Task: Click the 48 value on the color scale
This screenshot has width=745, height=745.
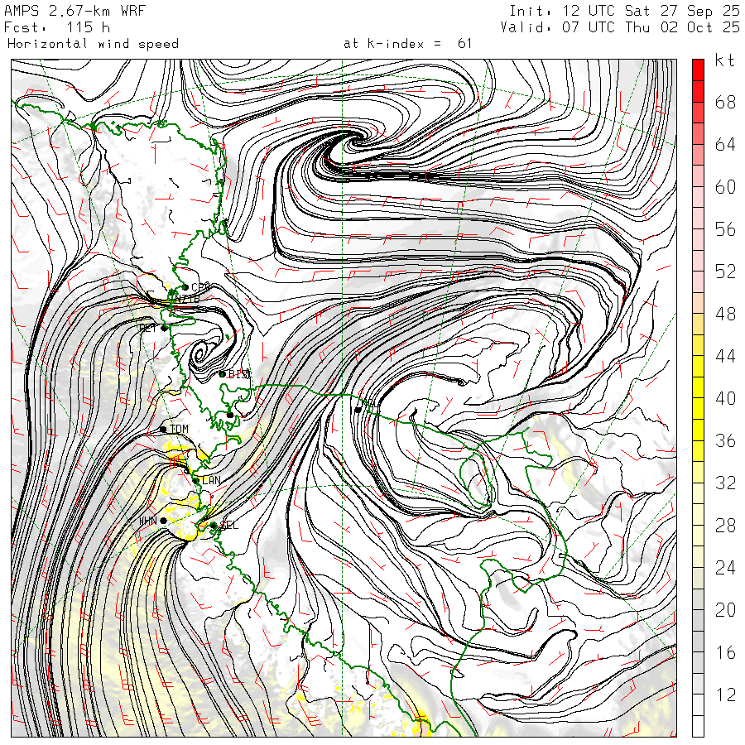Action: click(x=725, y=314)
